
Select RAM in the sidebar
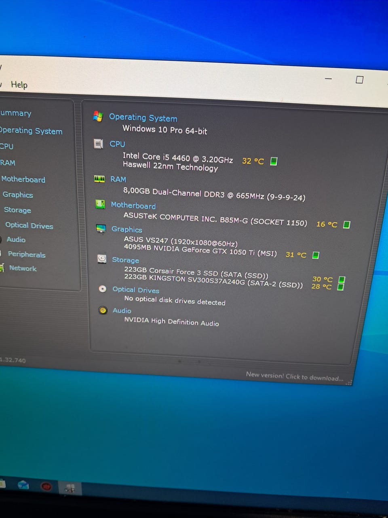7,163
